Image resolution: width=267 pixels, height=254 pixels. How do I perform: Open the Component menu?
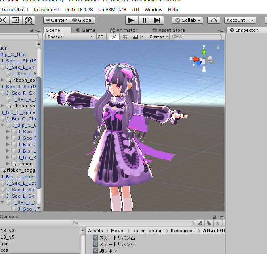pos(46,10)
